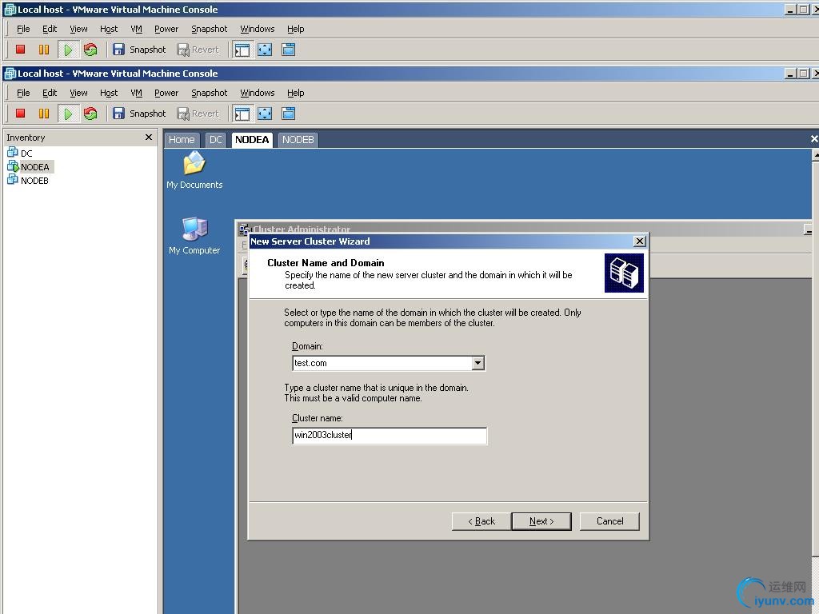Click the Cluster name input field
Screen dimensions: 819x614
pyautogui.click(x=390, y=436)
